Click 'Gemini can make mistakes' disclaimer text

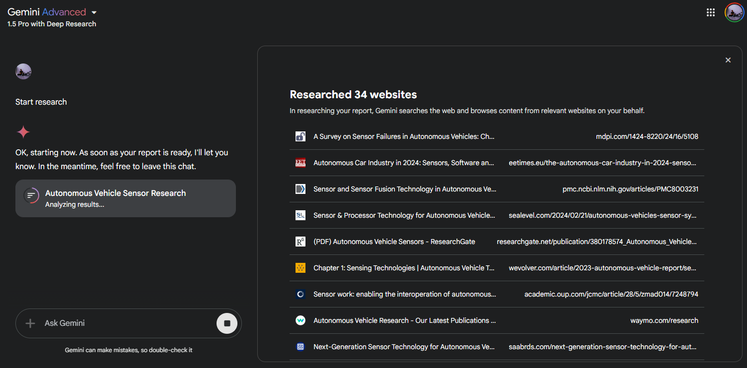pyautogui.click(x=129, y=350)
